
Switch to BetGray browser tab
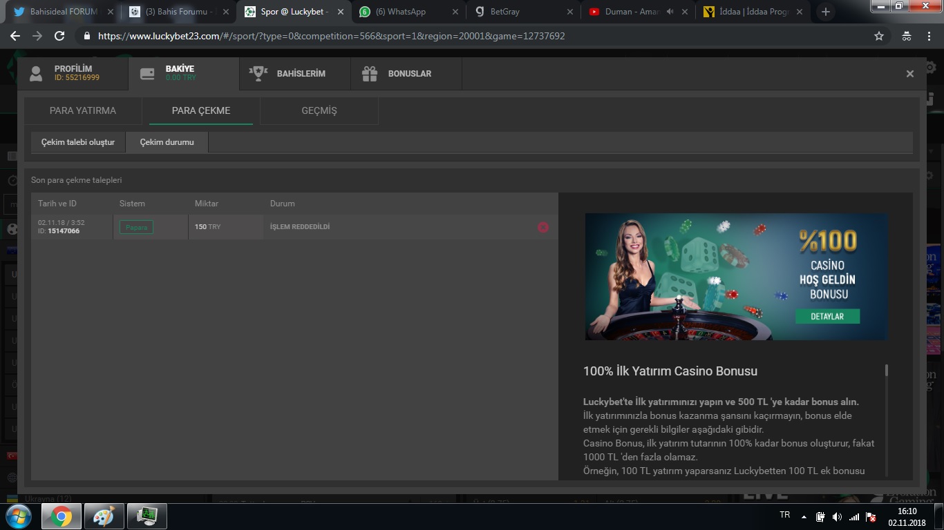523,12
